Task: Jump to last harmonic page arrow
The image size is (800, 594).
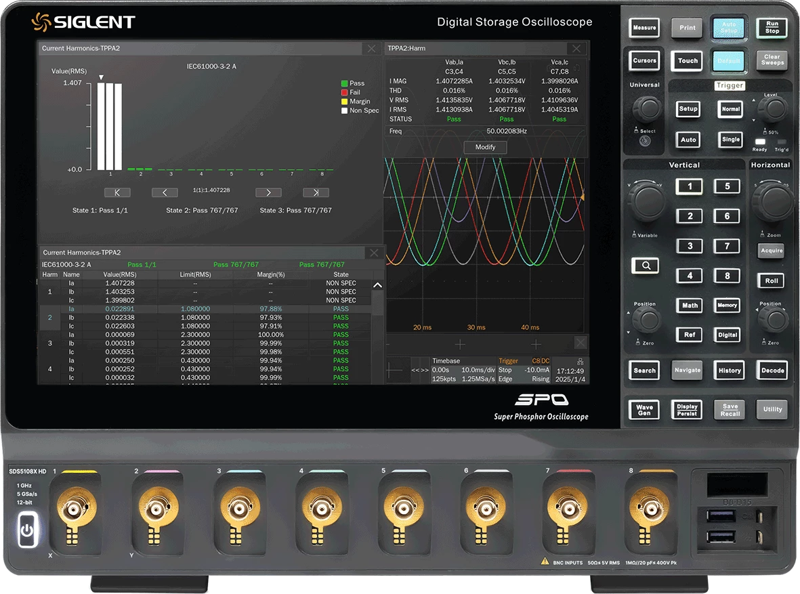Action: 316,192
